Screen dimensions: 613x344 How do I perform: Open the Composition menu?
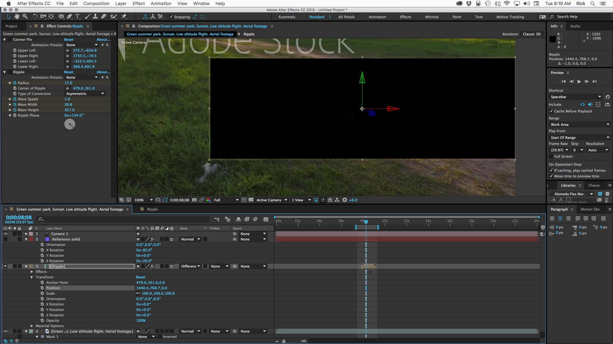pyautogui.click(x=96, y=4)
